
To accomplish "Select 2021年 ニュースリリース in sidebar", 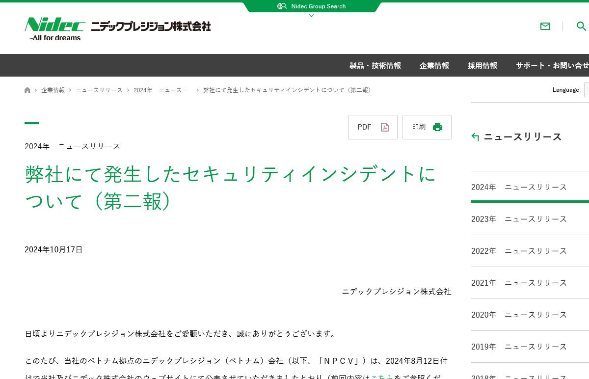I will point(530,283).
